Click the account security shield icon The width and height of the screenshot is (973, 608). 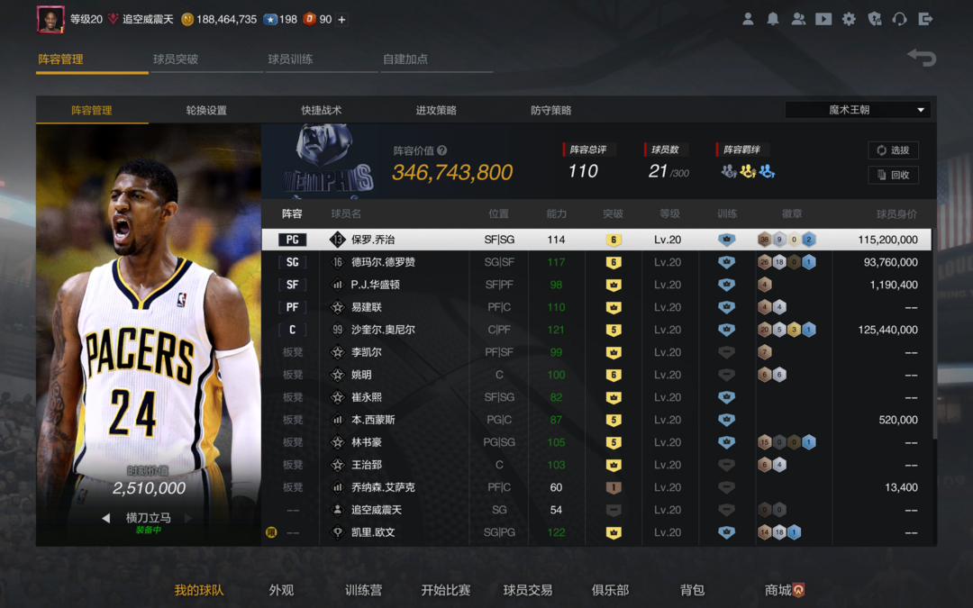(874, 19)
